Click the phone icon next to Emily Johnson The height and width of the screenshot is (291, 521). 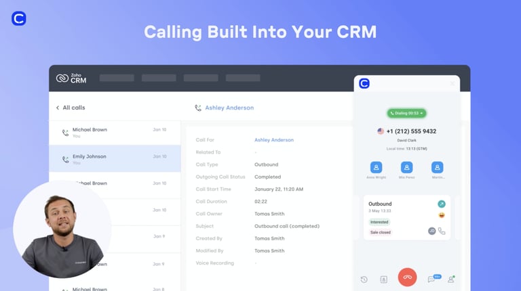65,160
